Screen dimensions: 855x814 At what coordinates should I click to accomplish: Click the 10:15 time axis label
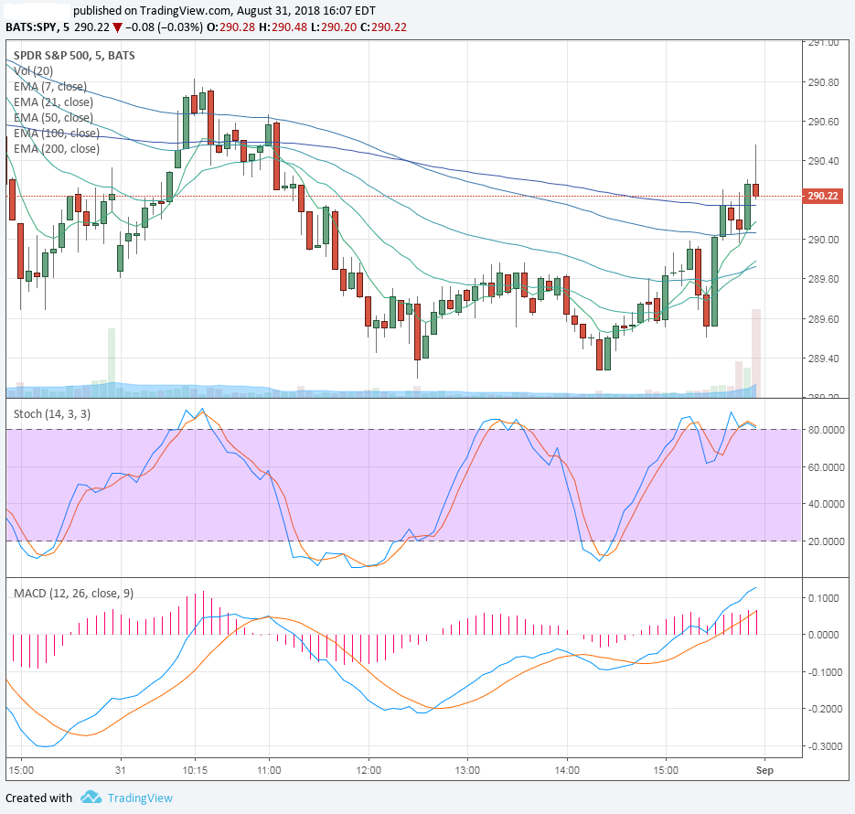click(x=195, y=770)
